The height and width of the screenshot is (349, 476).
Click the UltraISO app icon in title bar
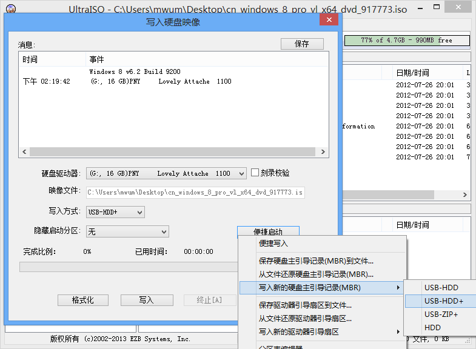point(11,9)
